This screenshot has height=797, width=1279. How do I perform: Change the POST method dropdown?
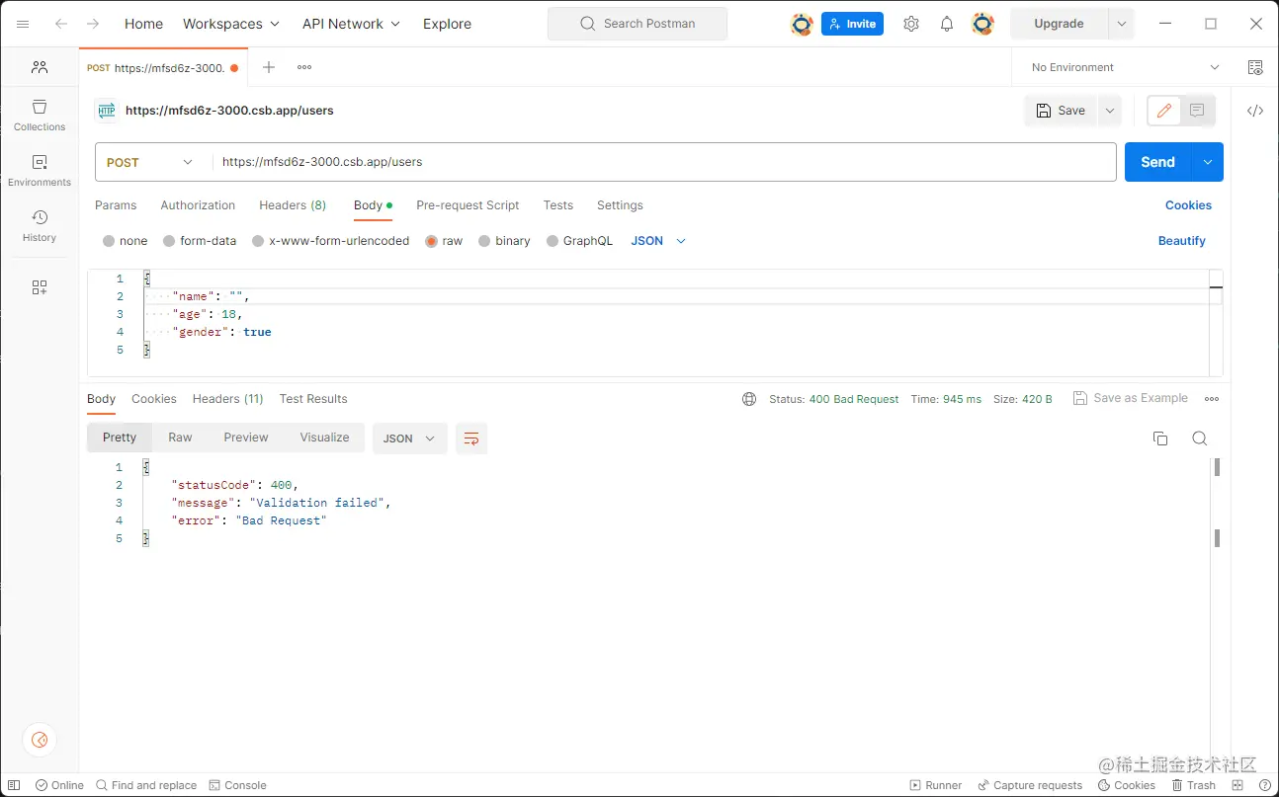pyautogui.click(x=150, y=163)
